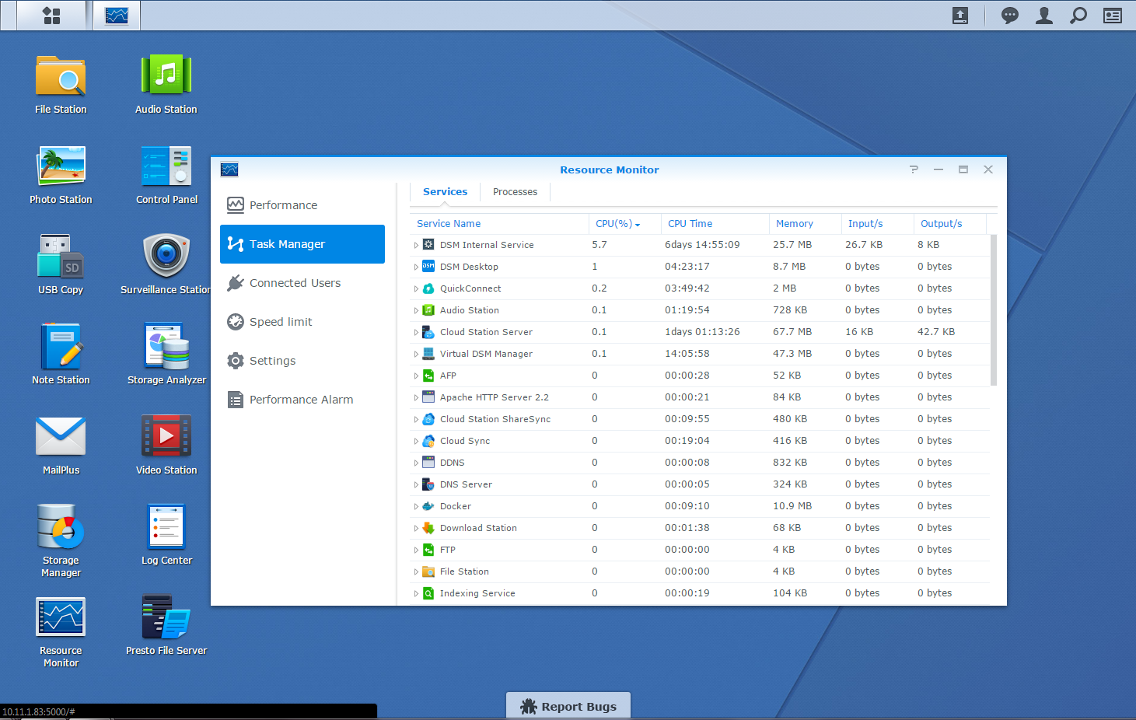Open the notifications speech bubble icon
This screenshot has height=720, width=1136.
click(1009, 16)
